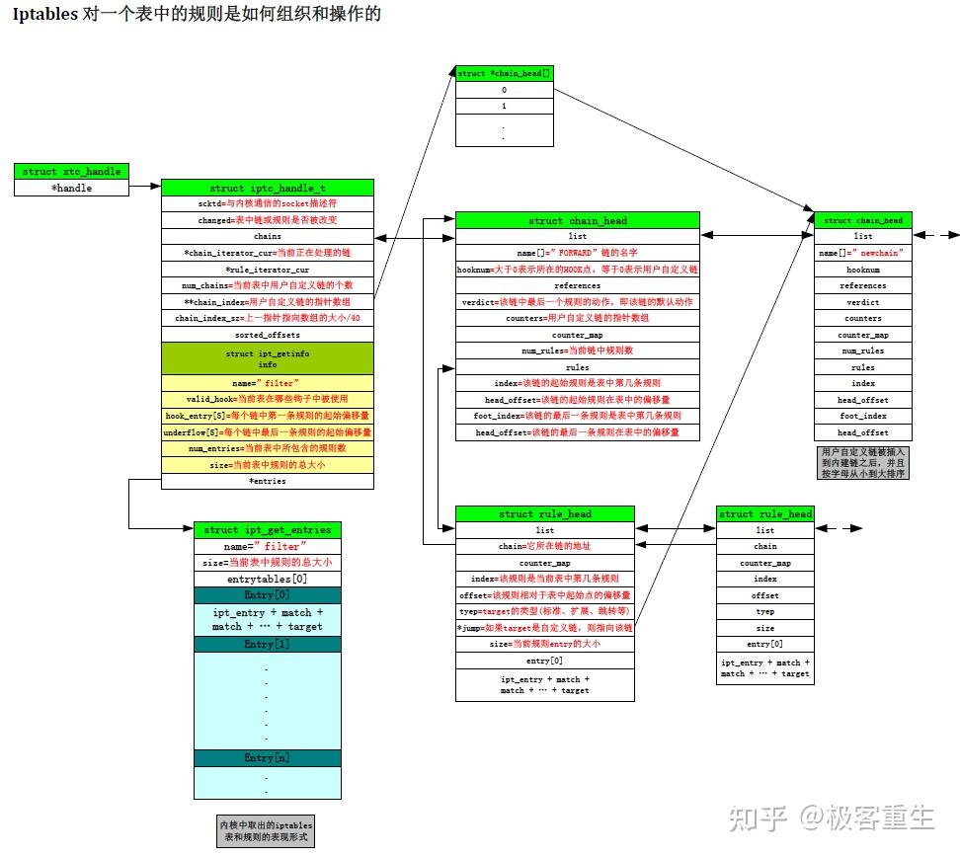Image resolution: width=960 pixels, height=857 pixels.
Task: Expand the Entry[n] section
Action: tap(267, 757)
